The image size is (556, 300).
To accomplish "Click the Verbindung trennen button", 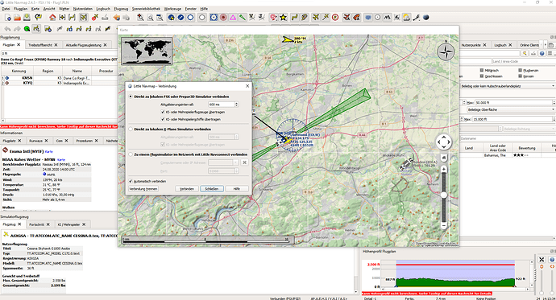I will (143, 189).
